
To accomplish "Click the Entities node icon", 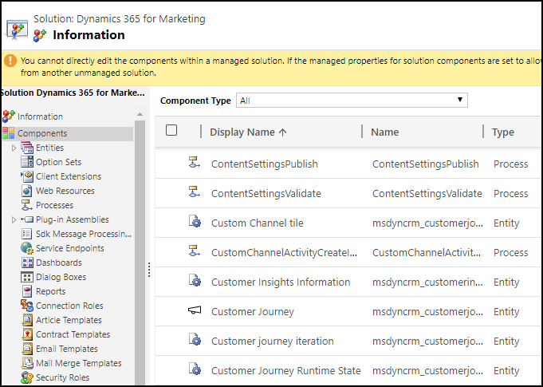I will point(27,148).
